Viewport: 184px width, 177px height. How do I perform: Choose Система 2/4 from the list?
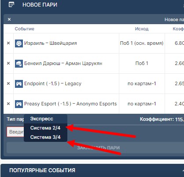point(46,128)
